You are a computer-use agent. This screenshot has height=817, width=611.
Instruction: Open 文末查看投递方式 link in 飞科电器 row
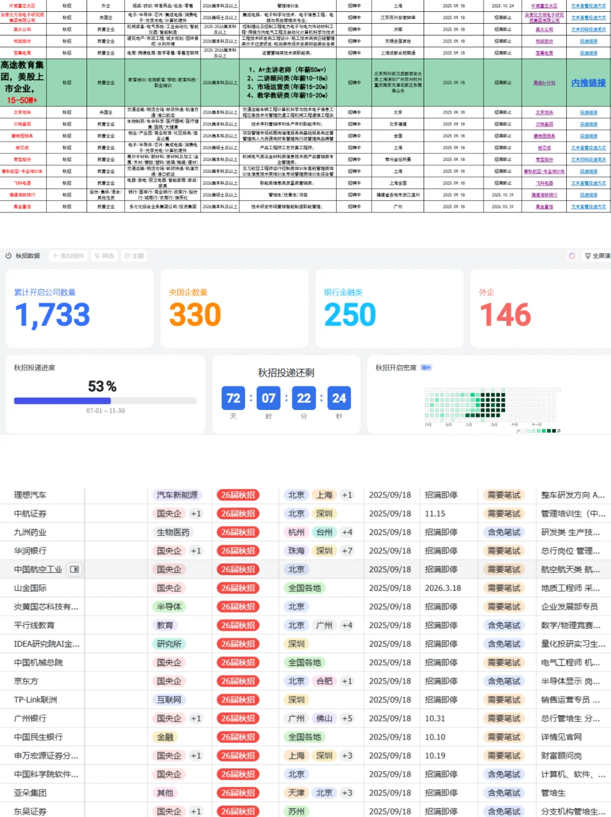[588, 183]
